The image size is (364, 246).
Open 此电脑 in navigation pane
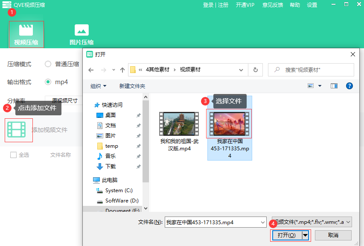109,180
